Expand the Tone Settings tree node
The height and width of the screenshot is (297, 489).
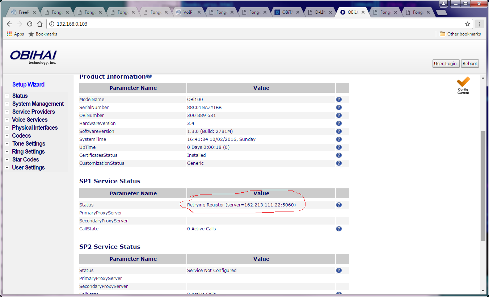click(7, 144)
